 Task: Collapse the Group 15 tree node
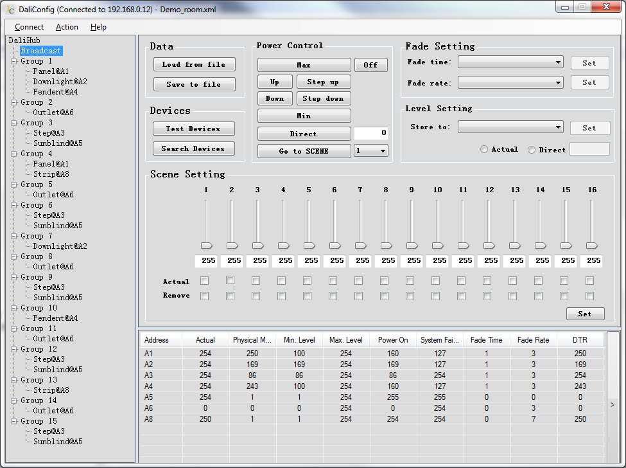pyautogui.click(x=14, y=421)
